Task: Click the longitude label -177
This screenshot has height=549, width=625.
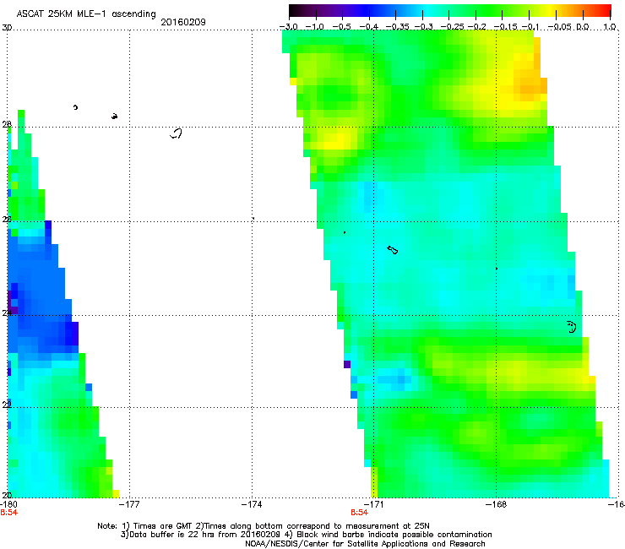Action: pos(130,504)
